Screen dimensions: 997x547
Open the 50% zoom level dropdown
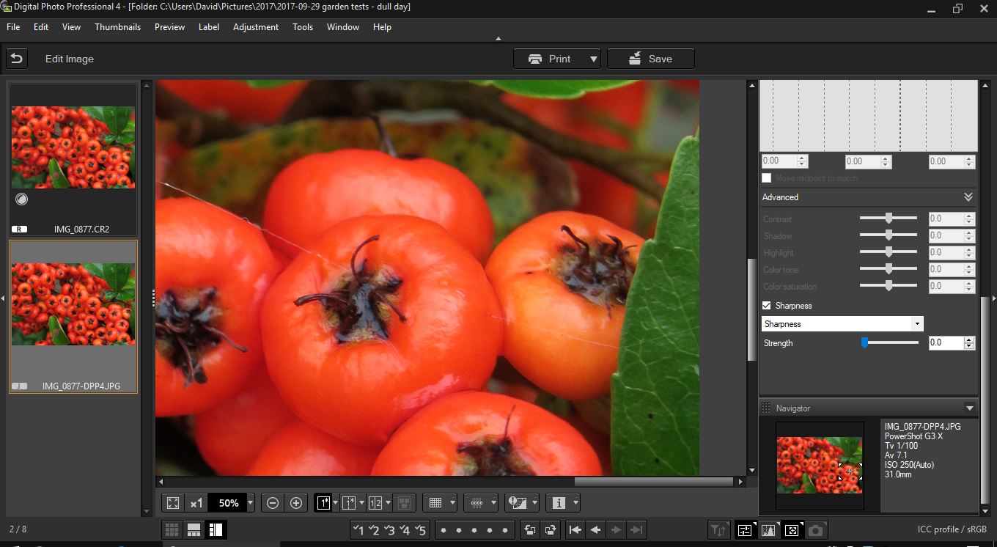point(251,503)
